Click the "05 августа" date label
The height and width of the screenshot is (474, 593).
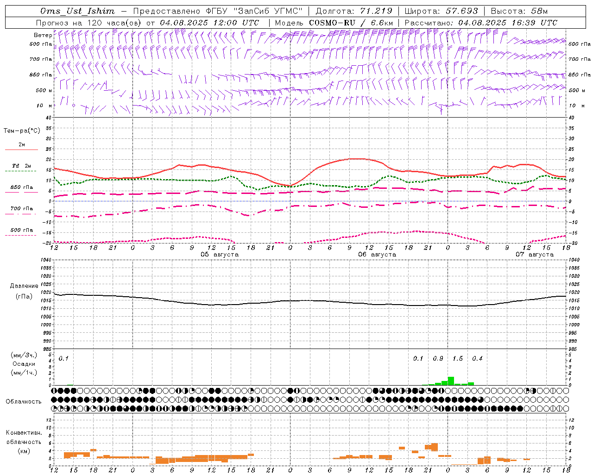click(220, 255)
